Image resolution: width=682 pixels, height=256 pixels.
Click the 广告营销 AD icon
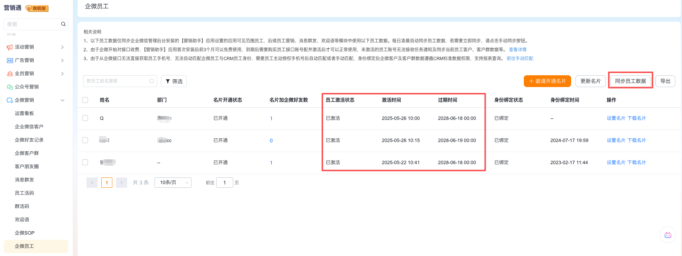10,60
